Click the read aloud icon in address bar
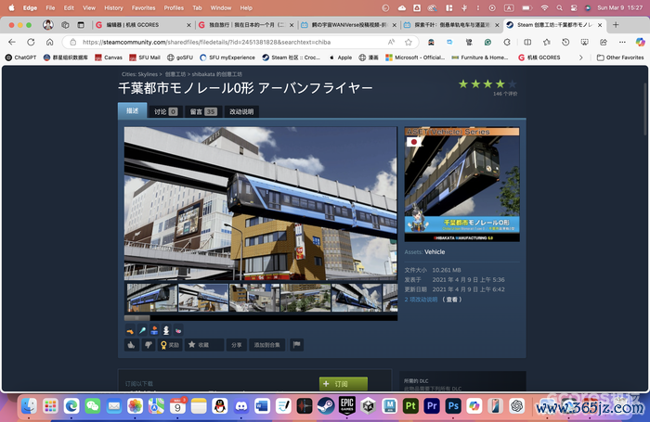650x422 pixels. coord(391,42)
